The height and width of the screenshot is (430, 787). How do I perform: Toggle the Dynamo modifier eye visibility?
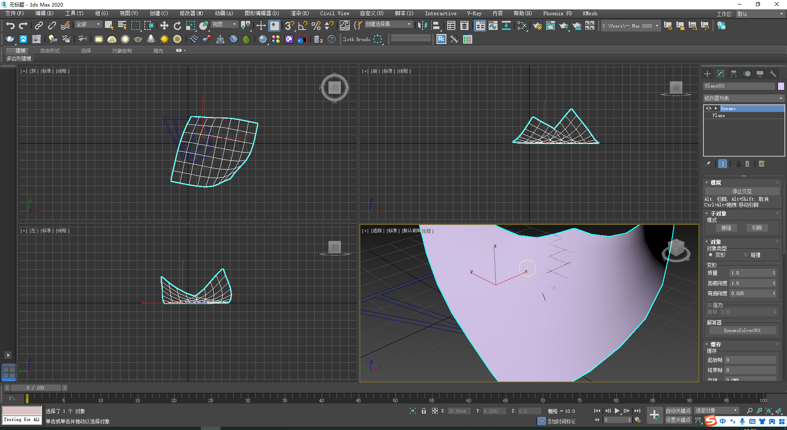[708, 108]
